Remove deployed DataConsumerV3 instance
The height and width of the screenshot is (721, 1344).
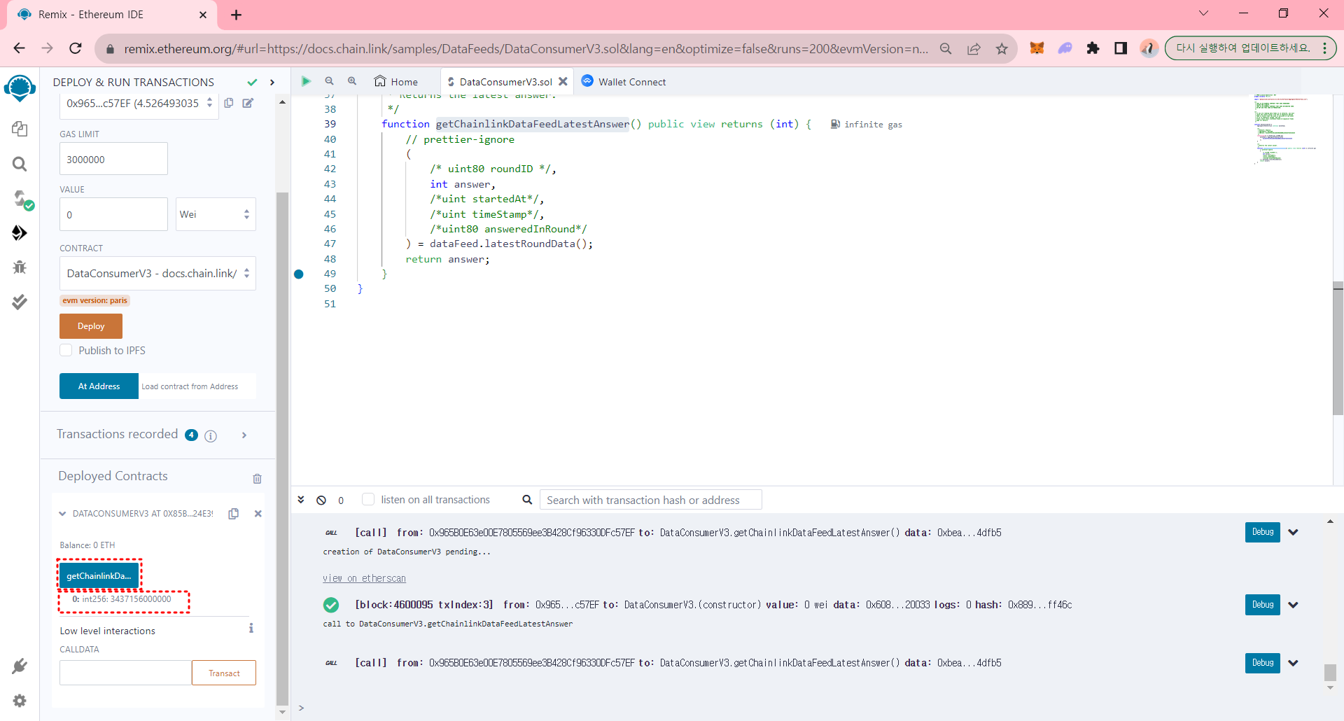pos(258,514)
